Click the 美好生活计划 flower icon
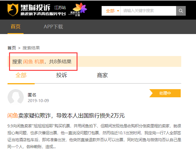 pos(78,9)
